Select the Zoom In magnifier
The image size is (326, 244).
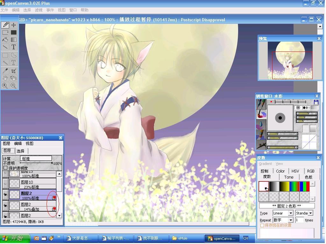tap(5, 85)
